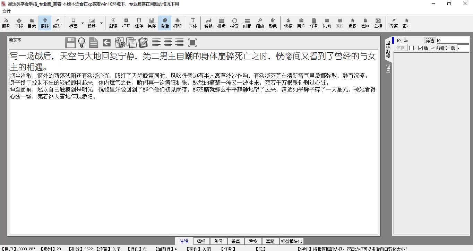Viewport: 473px width, 251px height.
Task: Open the 字体 font tool
Action: tap(193, 23)
